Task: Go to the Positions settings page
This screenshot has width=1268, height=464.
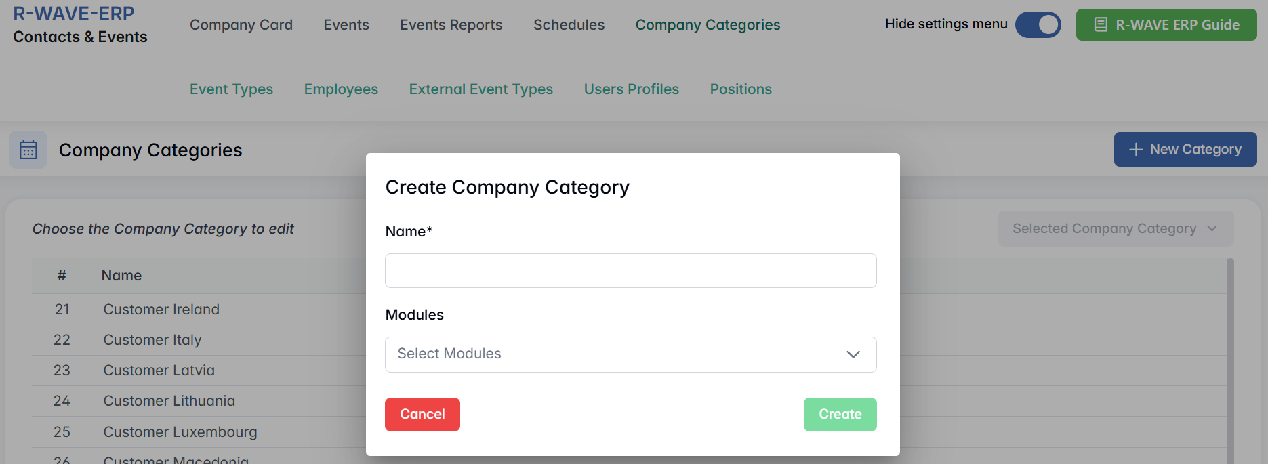Action: tap(741, 89)
